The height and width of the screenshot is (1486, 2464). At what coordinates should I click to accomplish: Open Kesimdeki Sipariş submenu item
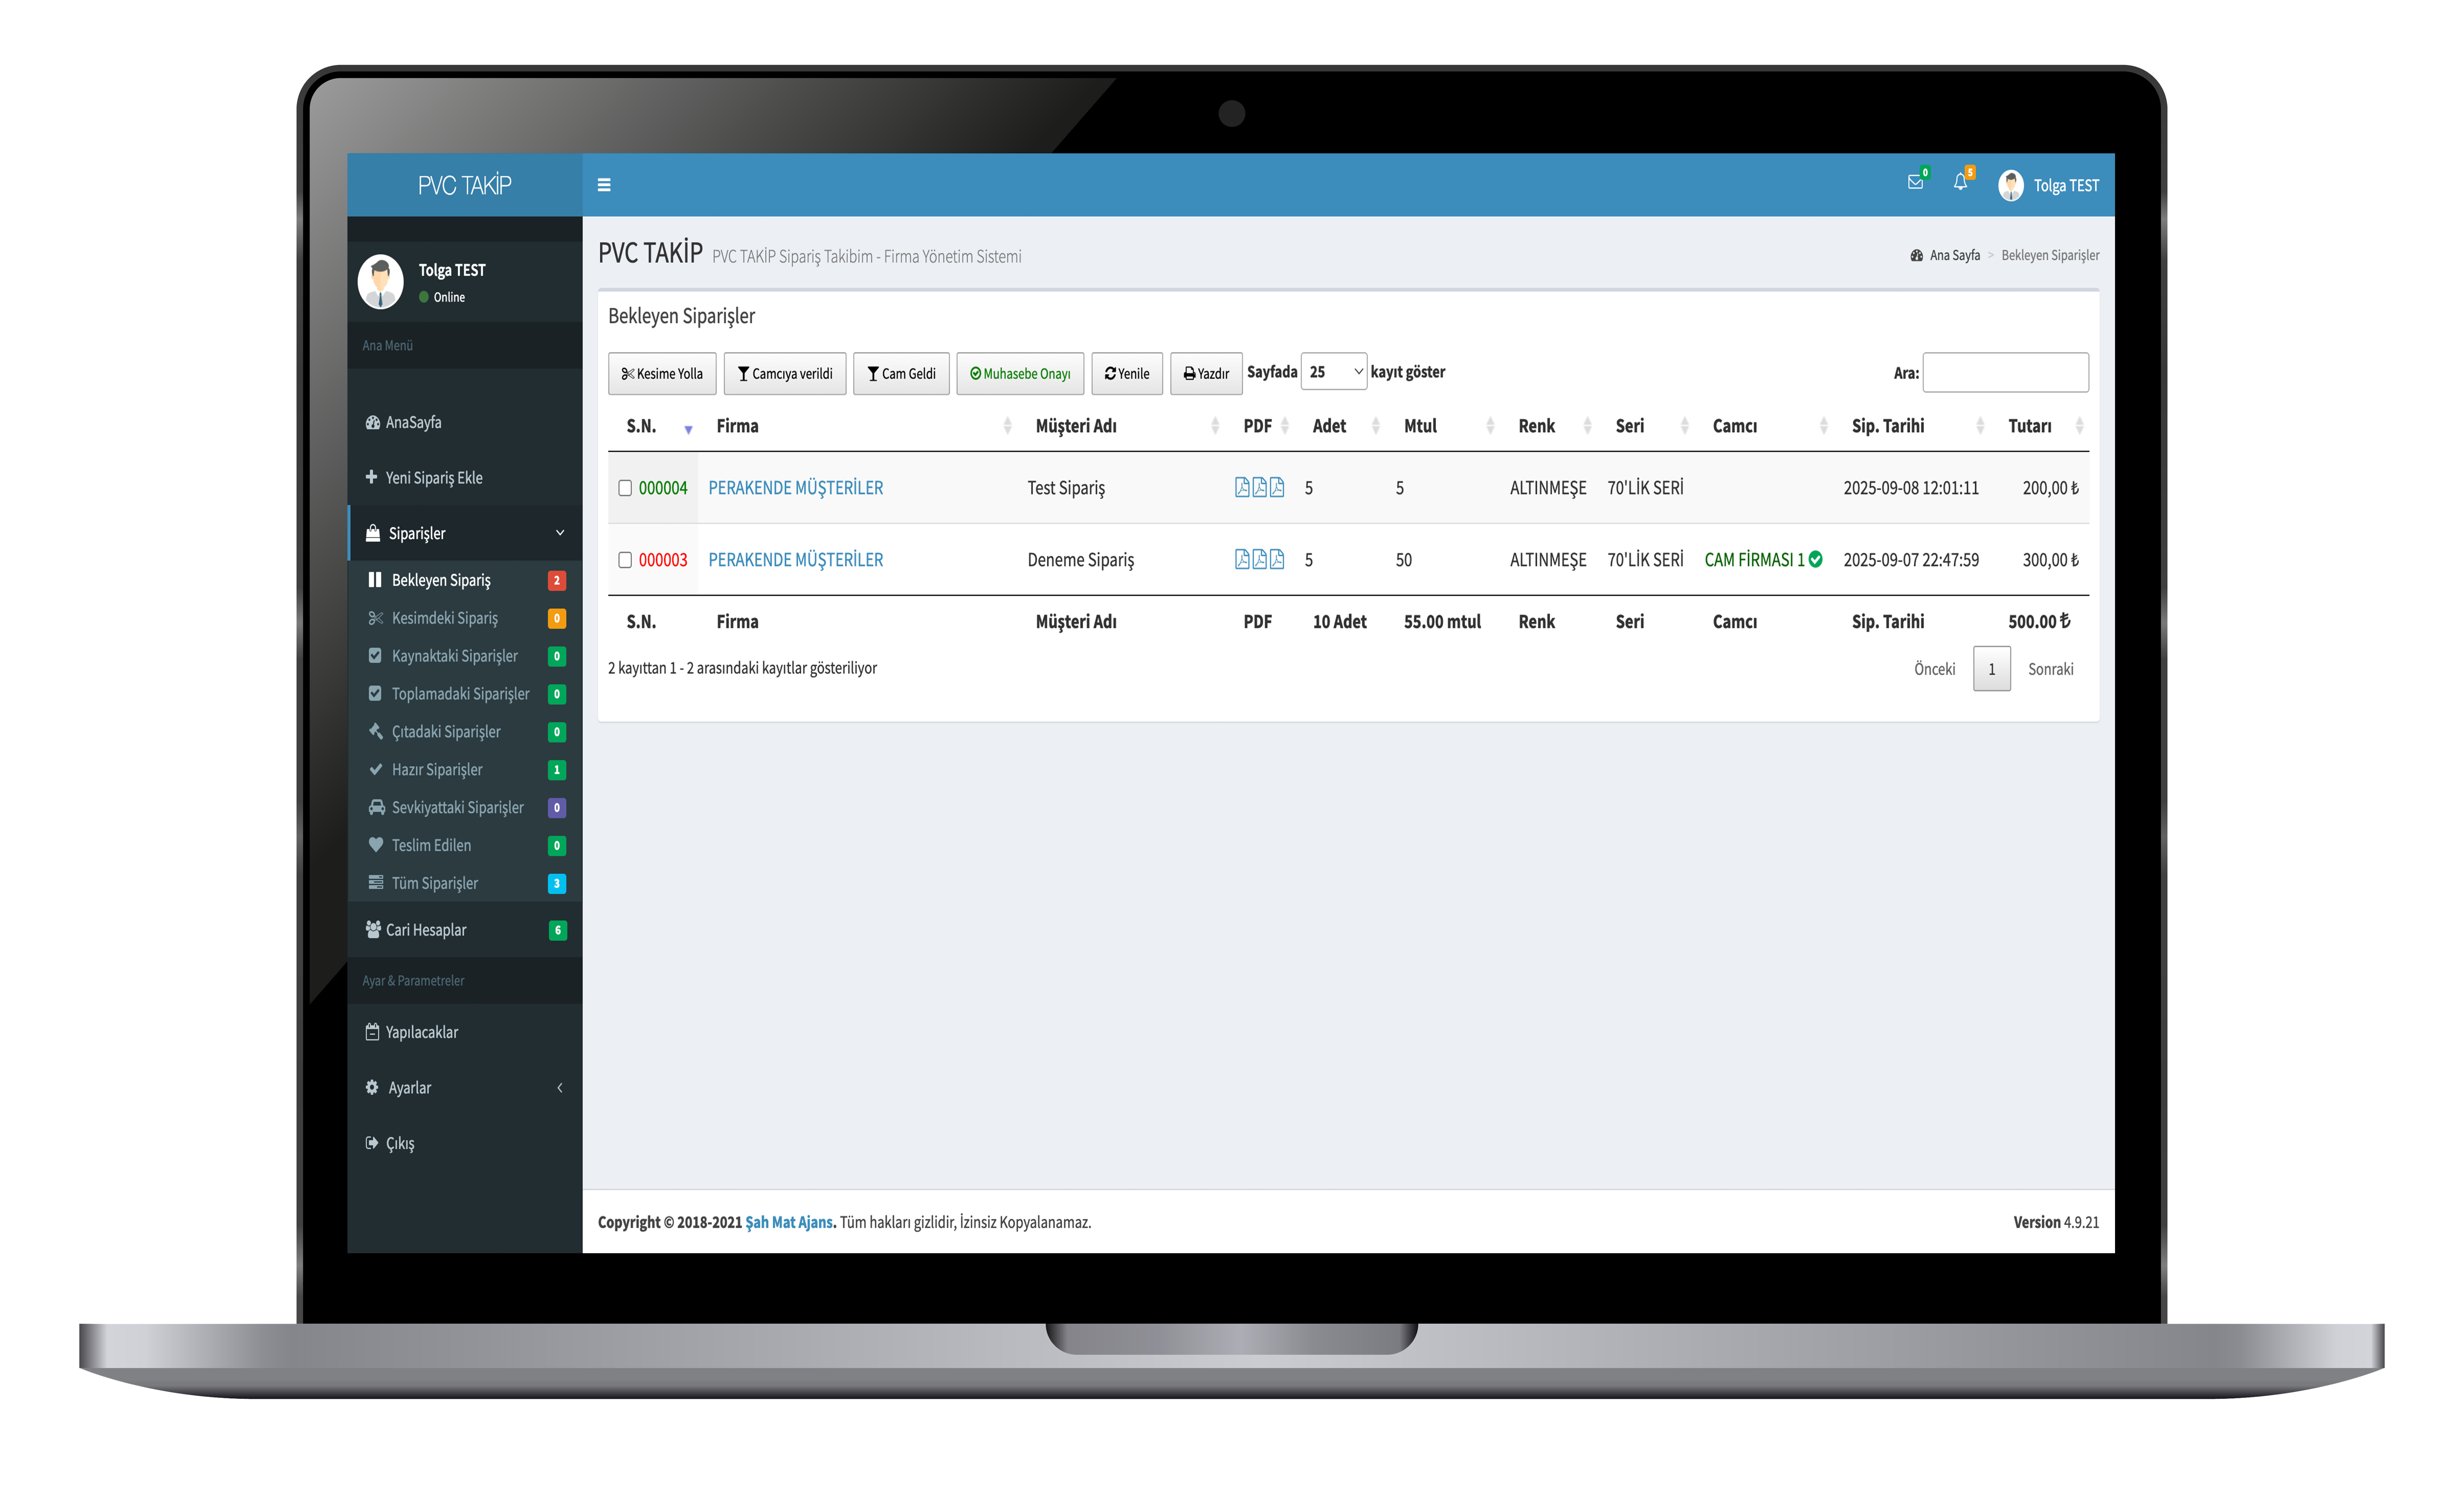pos(465,618)
